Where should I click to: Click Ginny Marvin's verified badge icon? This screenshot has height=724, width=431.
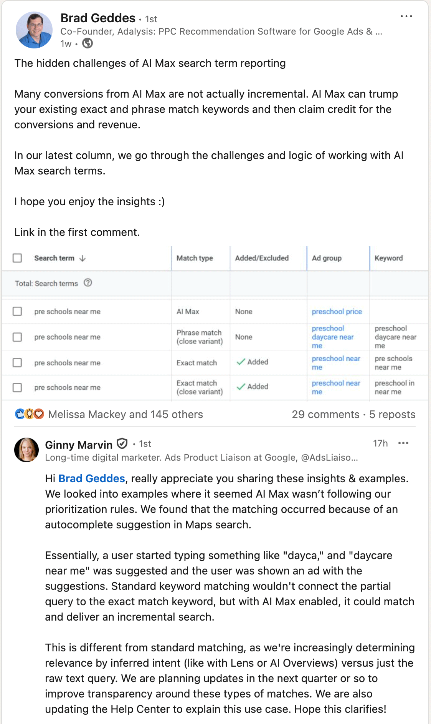(x=122, y=444)
